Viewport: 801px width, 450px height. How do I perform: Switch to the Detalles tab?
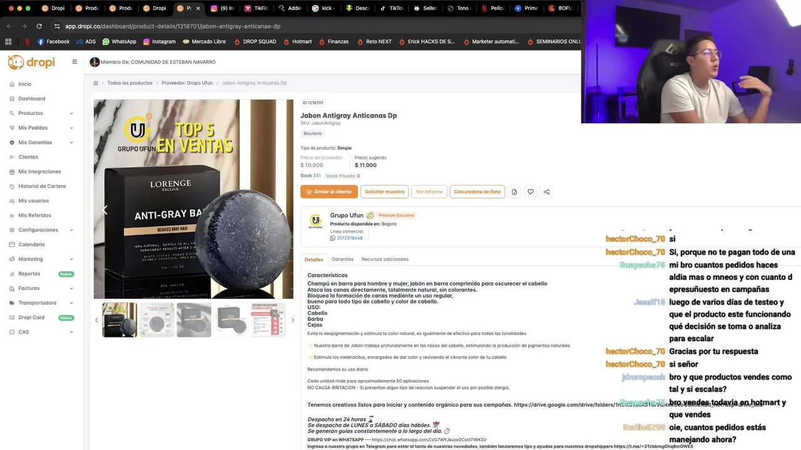314,259
